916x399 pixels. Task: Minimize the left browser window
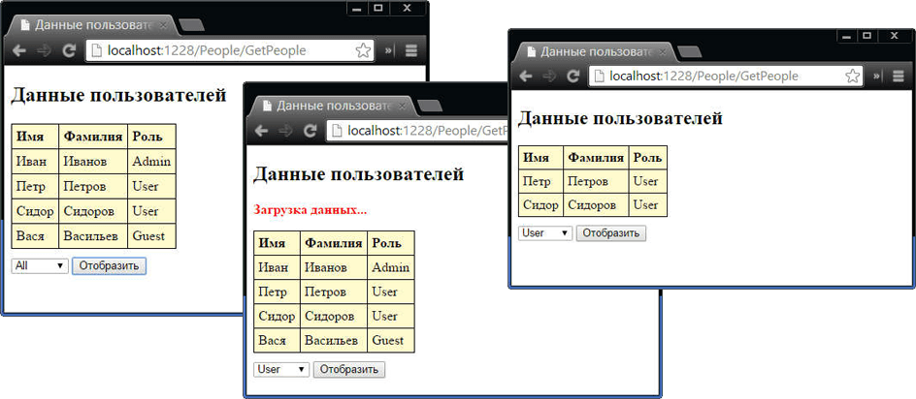pos(356,8)
